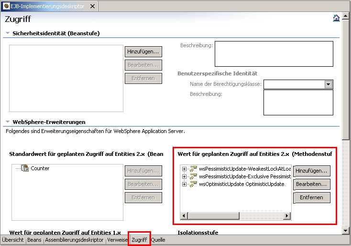Viewport: 351px width, 246px height.
Task: Click Bearbeiten next to the Counter list
Action: point(143,184)
